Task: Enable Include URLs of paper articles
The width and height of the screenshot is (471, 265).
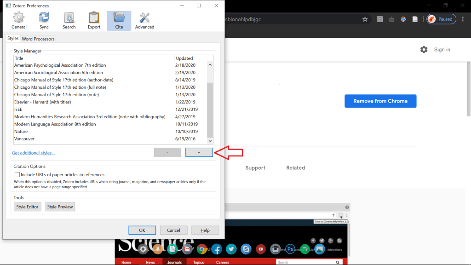Action: pos(17,175)
